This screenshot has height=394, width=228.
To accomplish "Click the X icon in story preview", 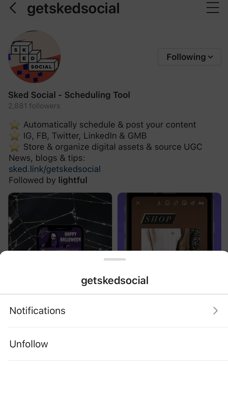I will point(138,203).
